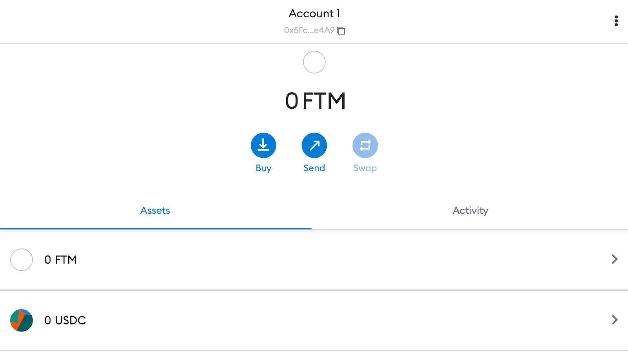Screen dimensions: 628x355
Task: Select the 0 USDC balance text
Action: (65, 320)
